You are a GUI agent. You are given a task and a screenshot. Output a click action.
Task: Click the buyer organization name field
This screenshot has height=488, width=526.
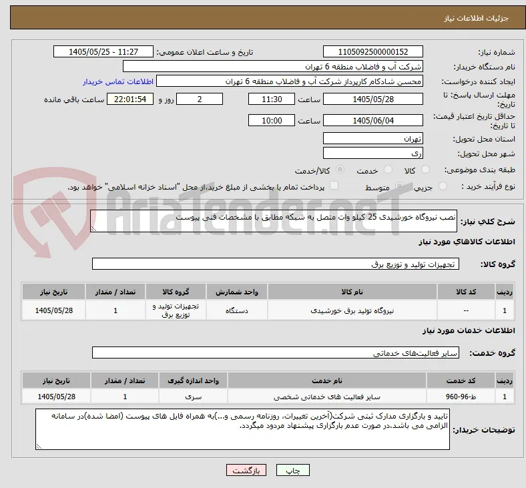coord(273,66)
